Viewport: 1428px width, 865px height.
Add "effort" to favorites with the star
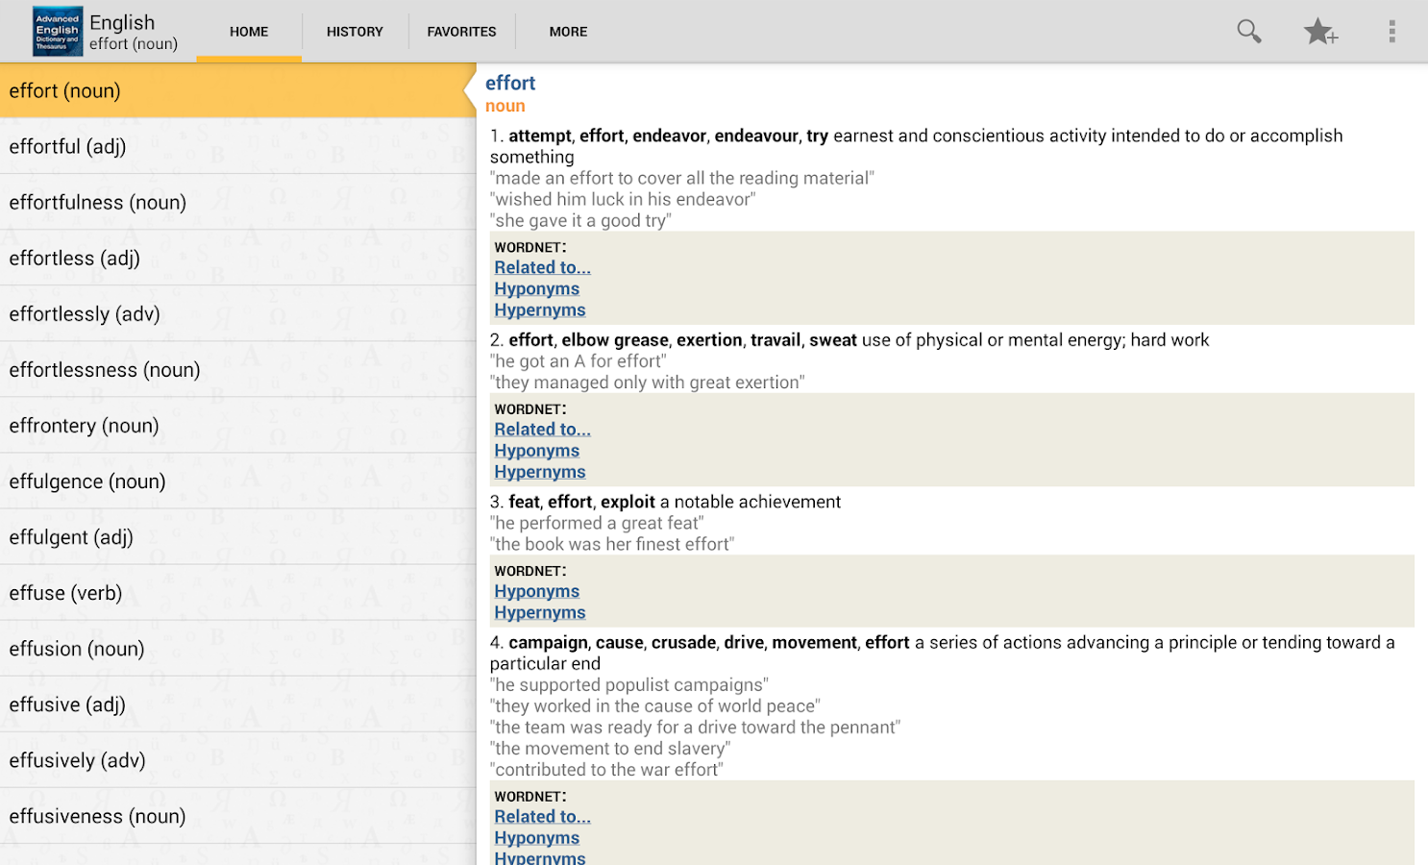[x=1320, y=32]
